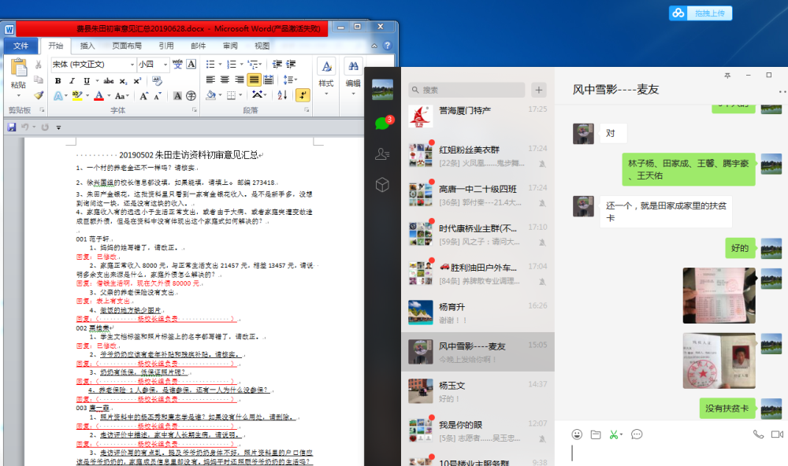Image resolution: width=788 pixels, height=466 pixels.
Task: Open the 样式 styles dropdown
Action: (326, 78)
